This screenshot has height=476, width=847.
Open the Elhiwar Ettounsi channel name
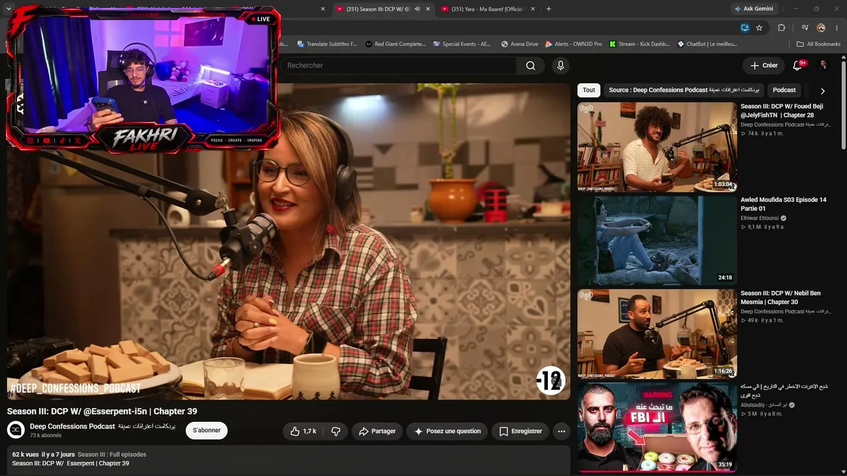coord(760,218)
